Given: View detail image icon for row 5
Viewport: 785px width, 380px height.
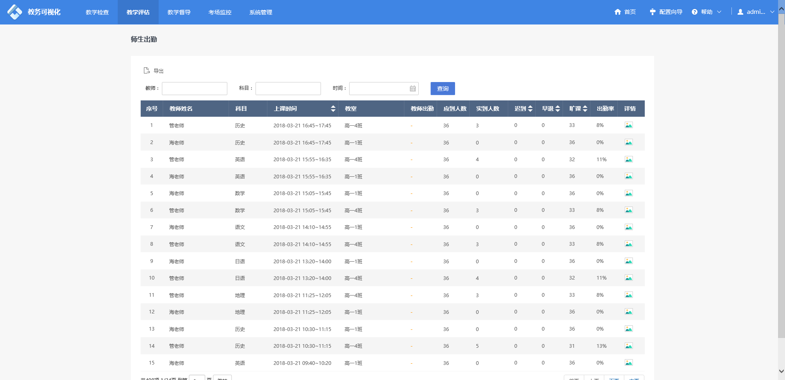Looking at the screenshot, I should pyautogui.click(x=629, y=193).
